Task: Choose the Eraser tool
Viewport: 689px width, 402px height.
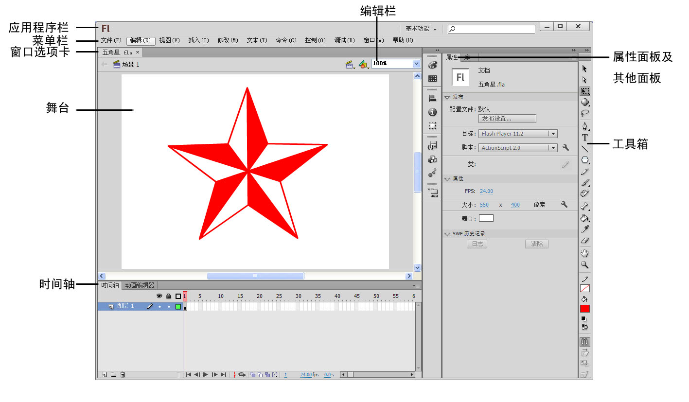Action: [x=584, y=241]
